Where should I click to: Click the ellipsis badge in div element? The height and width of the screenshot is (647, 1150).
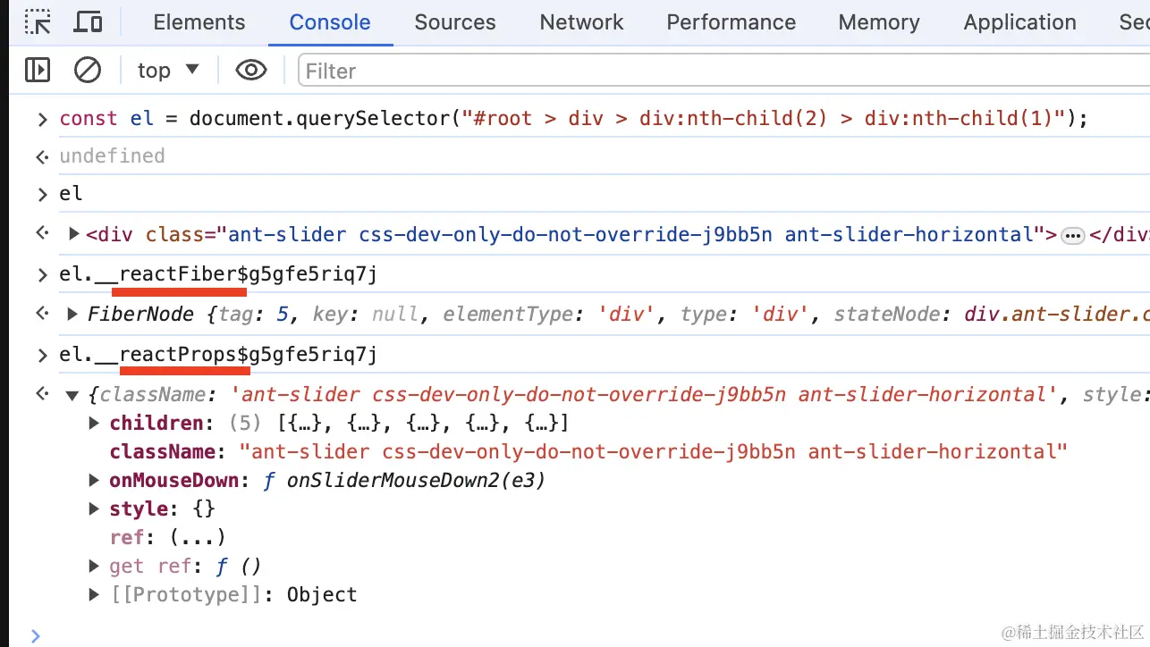[1073, 235]
